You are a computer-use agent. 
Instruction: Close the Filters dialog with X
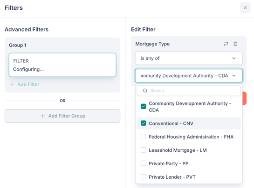point(245,8)
